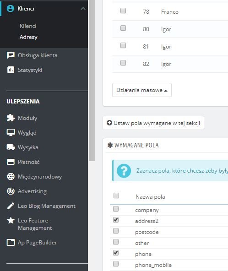Open the Klienci submenu item

(x=28, y=26)
